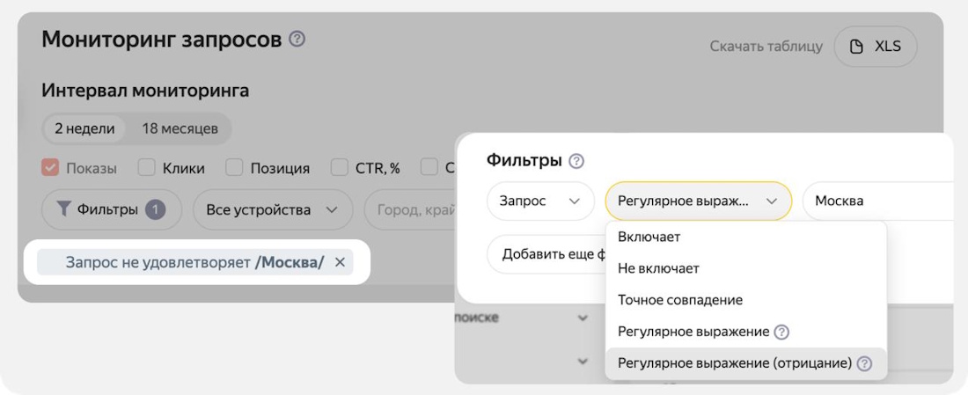Choose Не включает from the list
The height and width of the screenshot is (395, 968).
(x=658, y=268)
